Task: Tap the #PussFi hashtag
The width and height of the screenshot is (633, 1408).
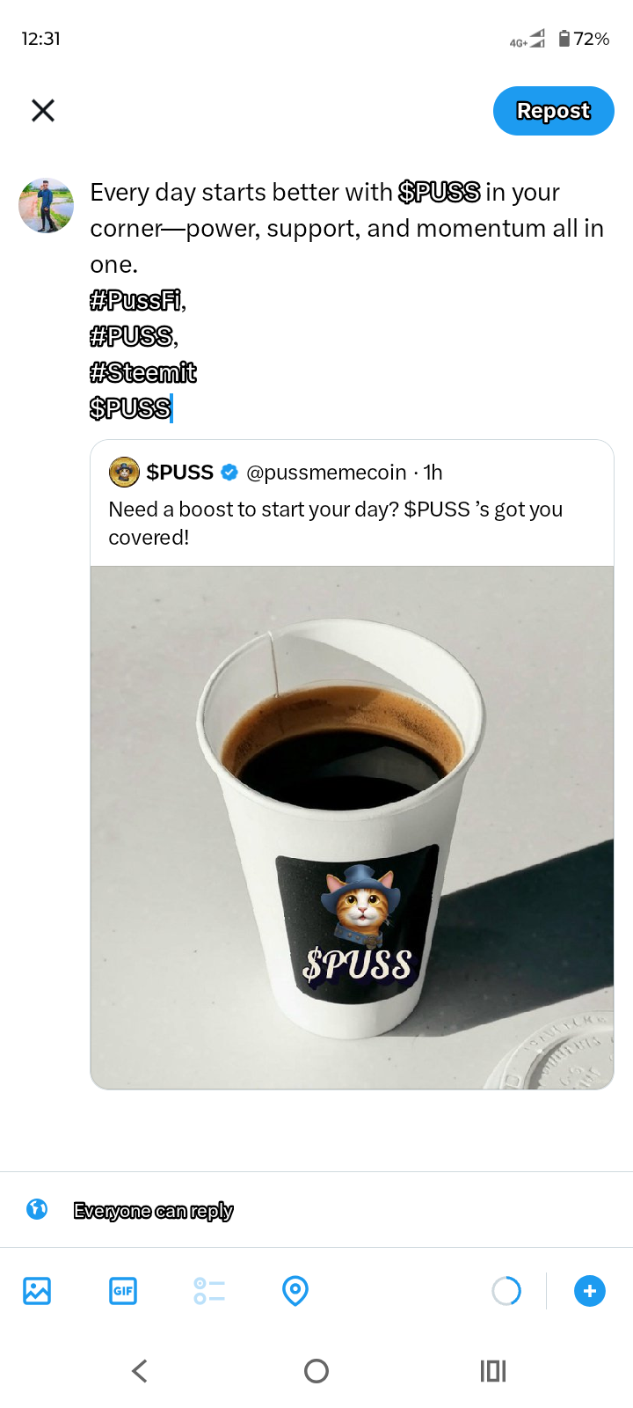Action: pos(136,301)
